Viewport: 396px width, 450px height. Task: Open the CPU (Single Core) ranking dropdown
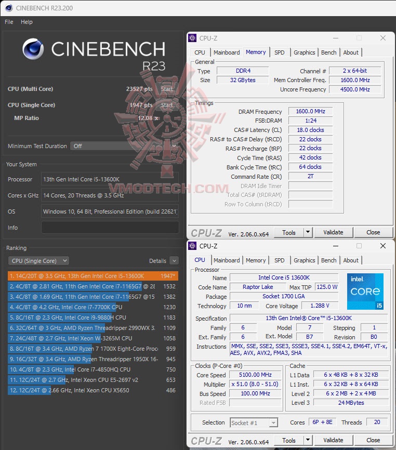38,261
